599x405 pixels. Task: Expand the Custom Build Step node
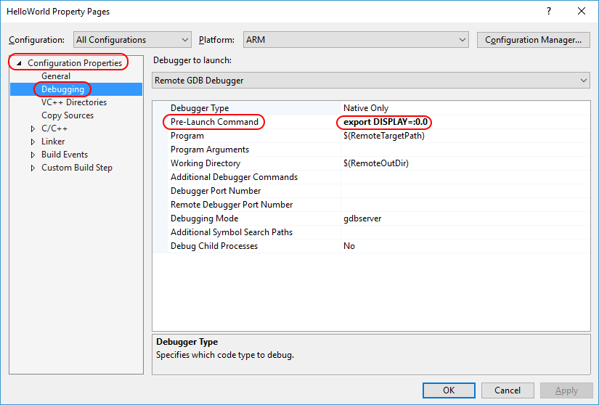tap(33, 168)
